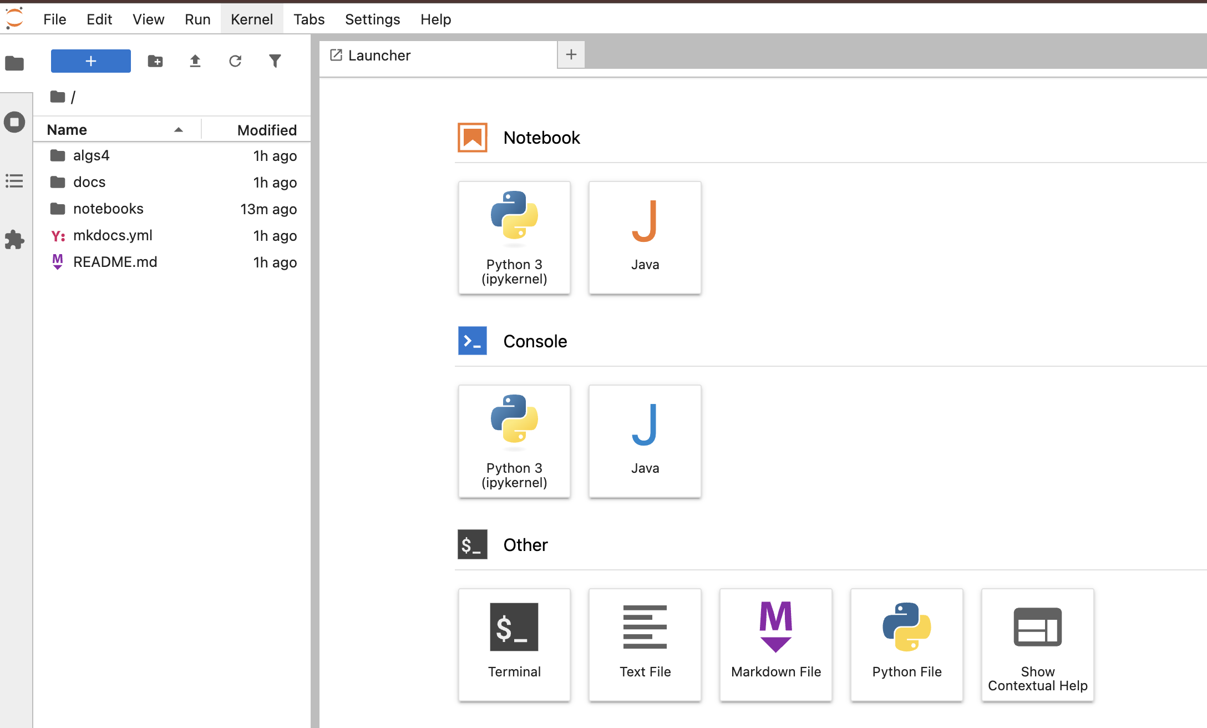This screenshot has width=1207, height=728.
Task: Open the Kernel menu
Action: pyautogui.click(x=252, y=19)
